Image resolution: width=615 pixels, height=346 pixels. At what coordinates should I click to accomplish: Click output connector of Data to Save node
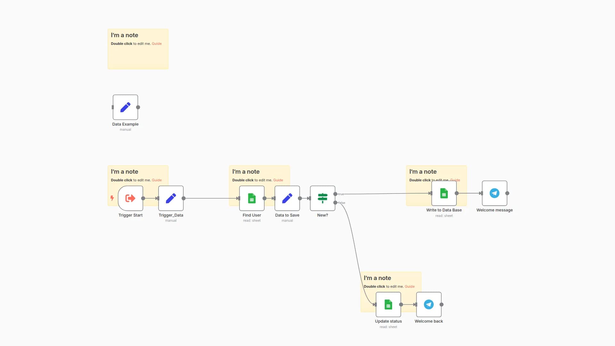[300, 198]
